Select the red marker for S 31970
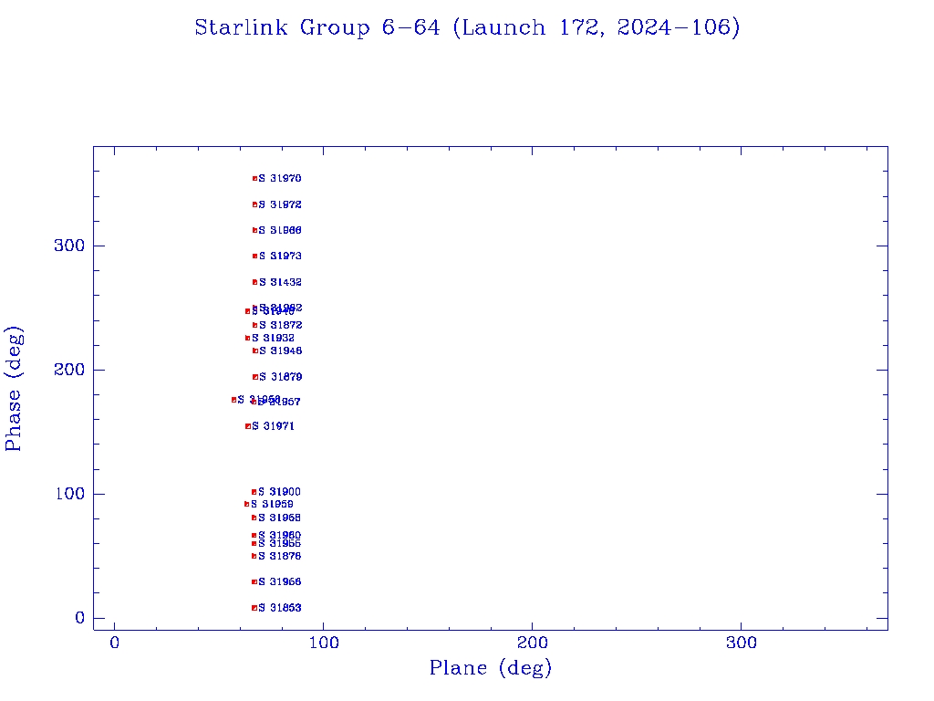Screen dimensions: 934x701 click(255, 178)
